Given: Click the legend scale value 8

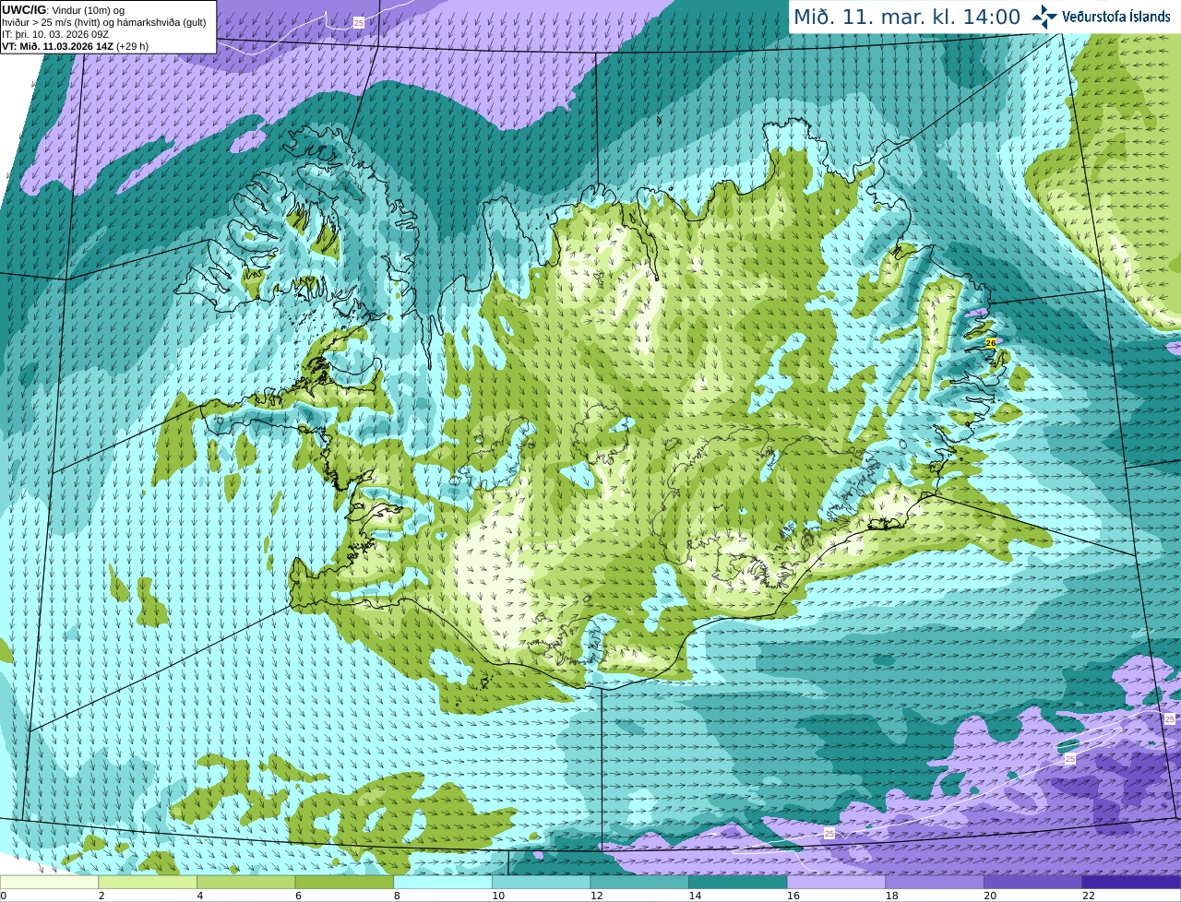Looking at the screenshot, I should (397, 896).
